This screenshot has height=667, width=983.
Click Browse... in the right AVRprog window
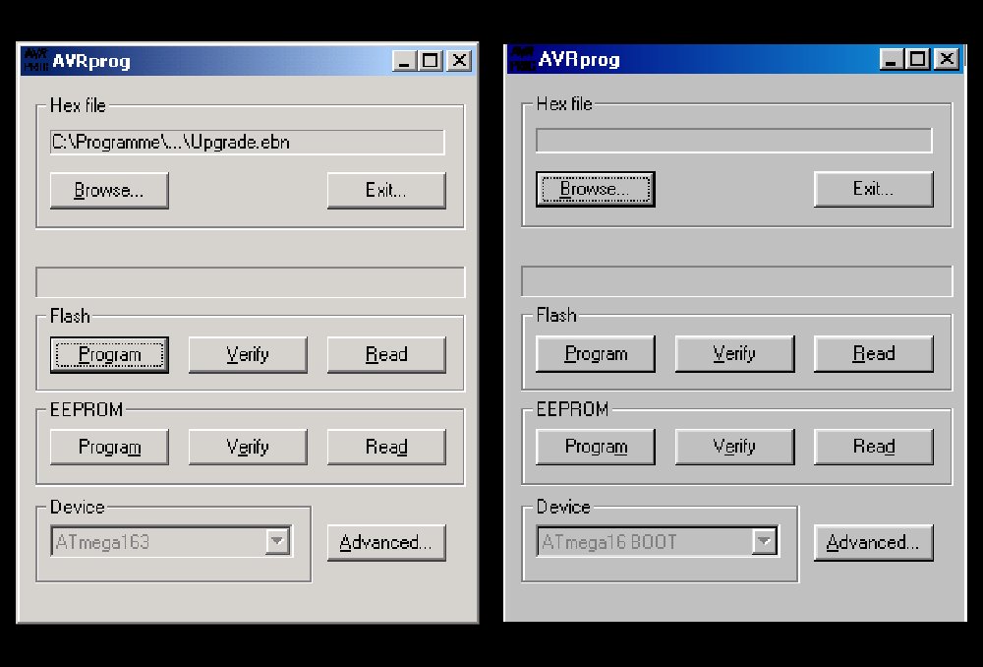tap(596, 189)
